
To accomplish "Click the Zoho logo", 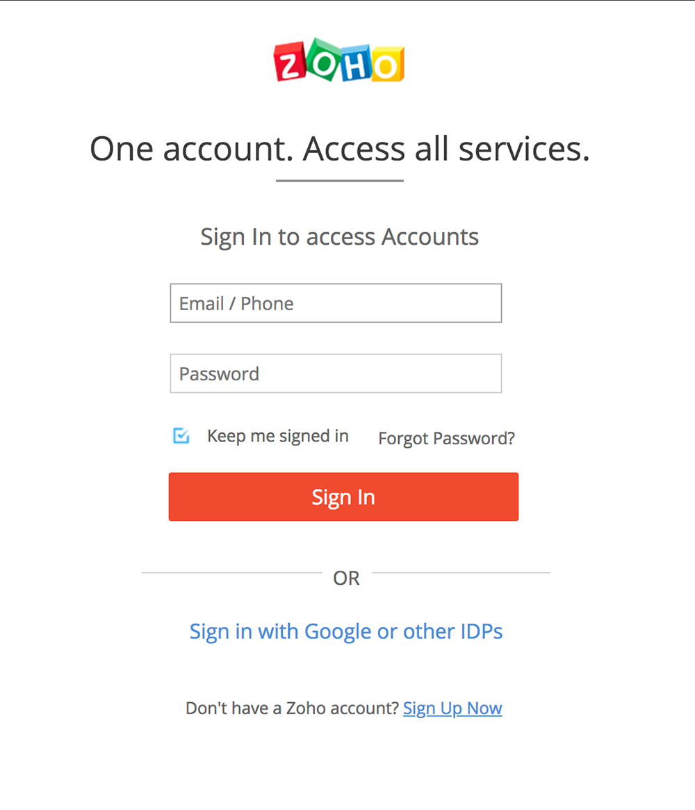I will 338,61.
